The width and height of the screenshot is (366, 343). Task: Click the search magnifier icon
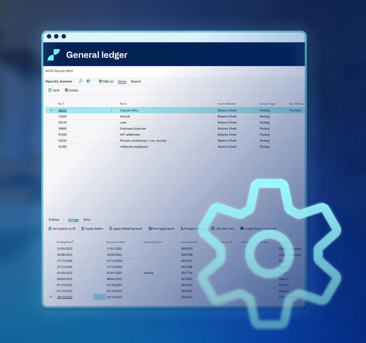(x=81, y=81)
